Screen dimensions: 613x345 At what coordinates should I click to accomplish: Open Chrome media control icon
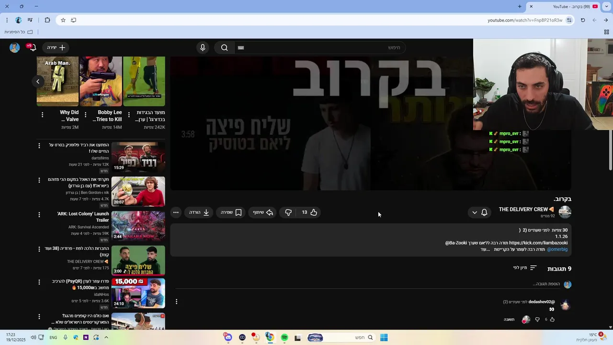point(30,20)
